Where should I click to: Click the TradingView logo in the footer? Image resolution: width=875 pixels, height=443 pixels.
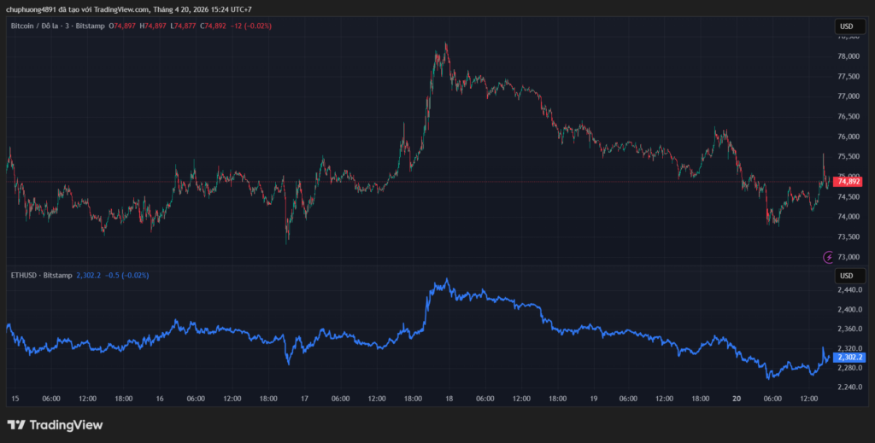pos(55,424)
